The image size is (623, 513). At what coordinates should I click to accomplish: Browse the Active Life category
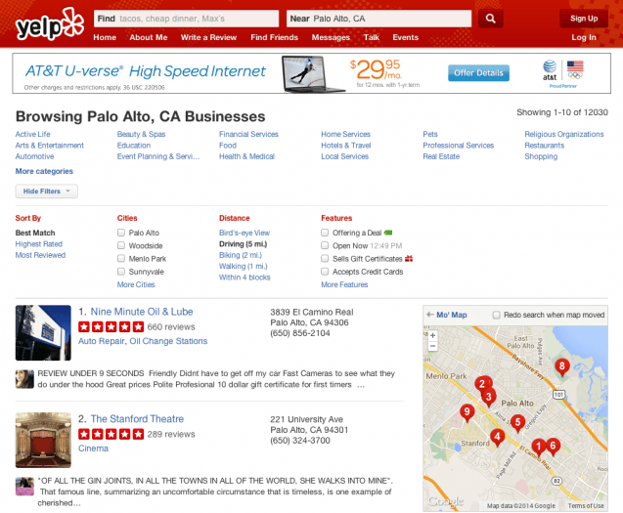pos(33,134)
